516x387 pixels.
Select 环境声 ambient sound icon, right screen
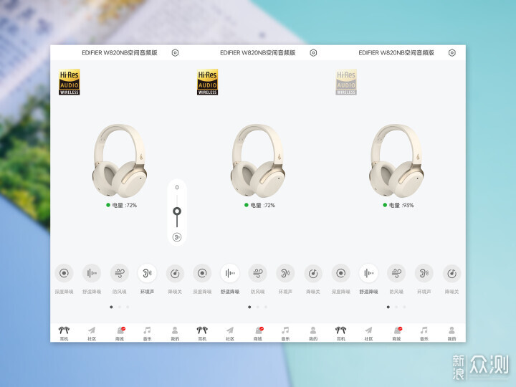point(424,273)
